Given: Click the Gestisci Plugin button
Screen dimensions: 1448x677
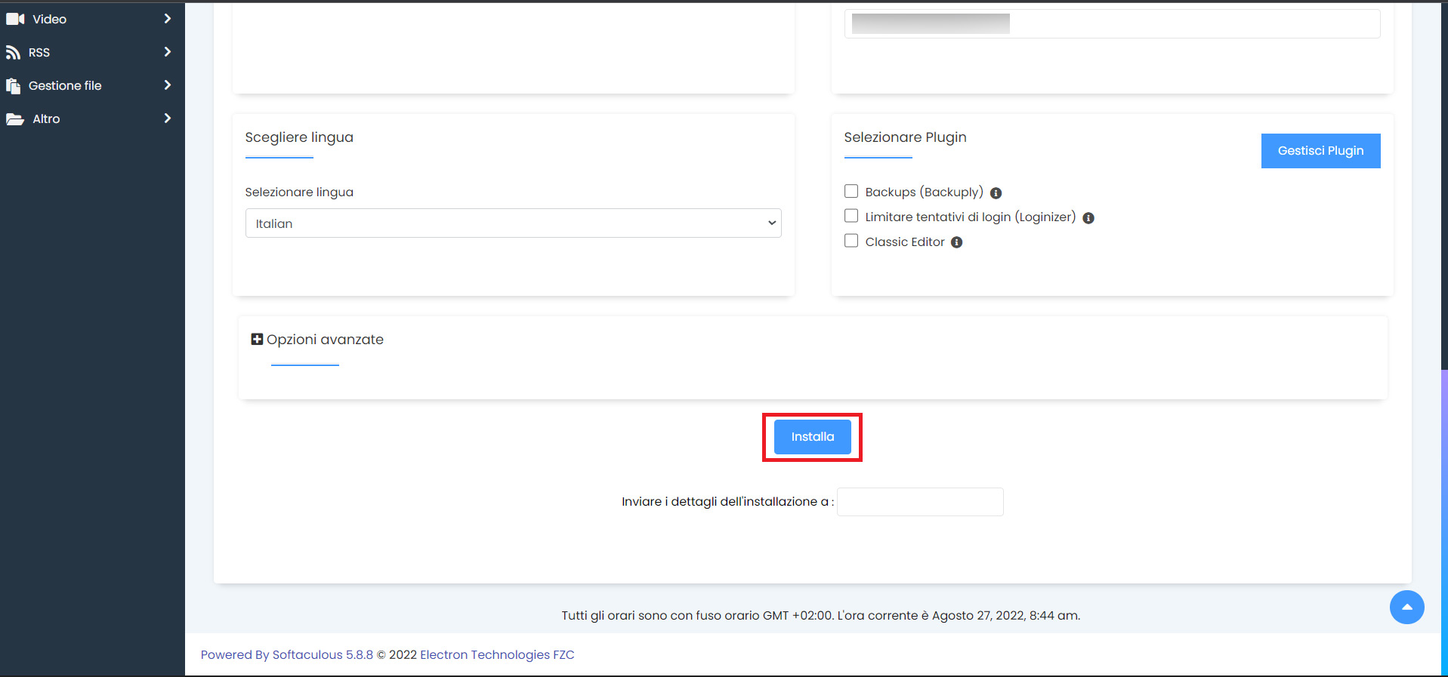Looking at the screenshot, I should (1320, 151).
